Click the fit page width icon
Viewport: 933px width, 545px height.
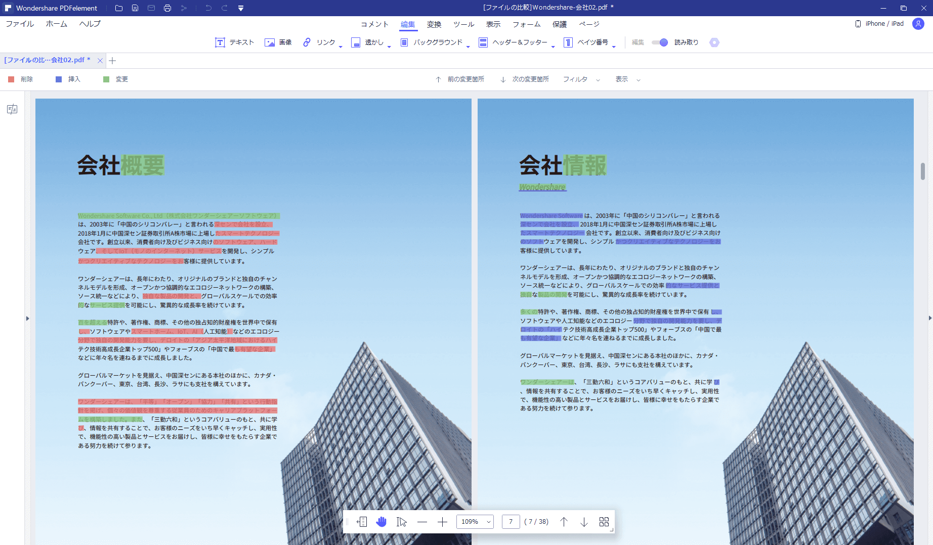362,522
